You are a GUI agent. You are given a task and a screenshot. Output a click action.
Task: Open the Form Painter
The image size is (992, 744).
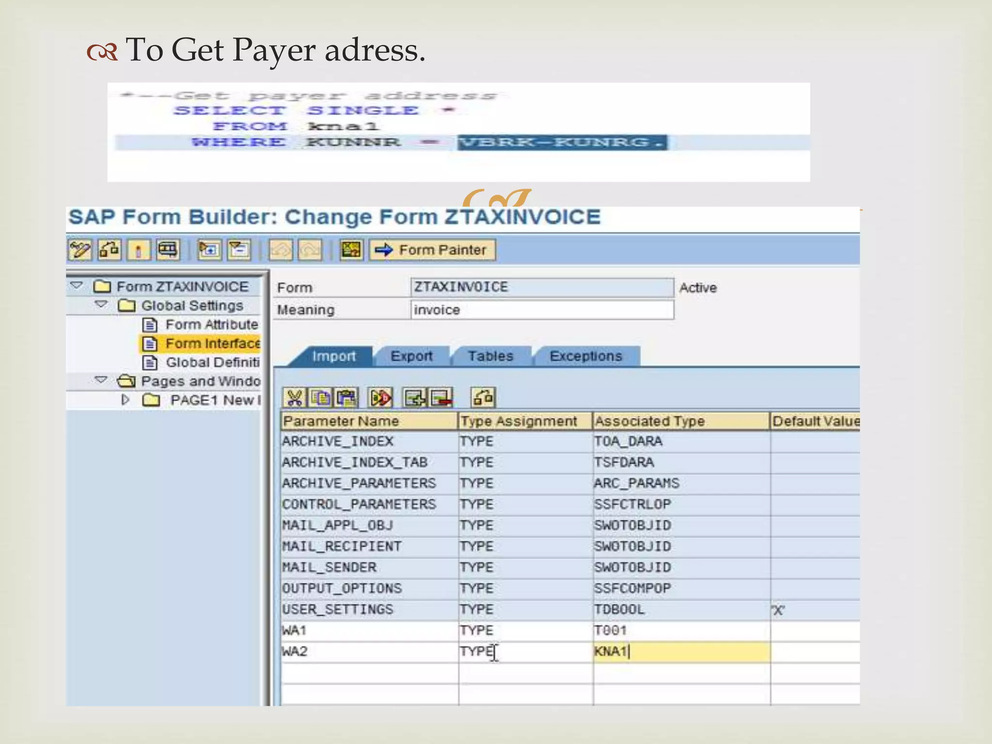tap(433, 250)
